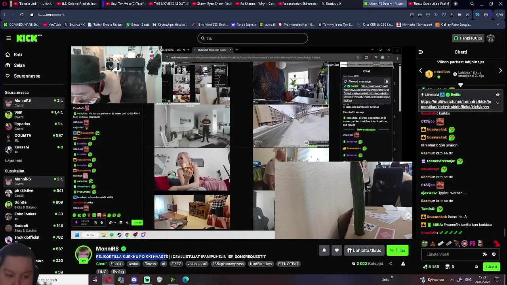Select Donde in recommended channels
The image size is (507, 285).
(34, 204)
